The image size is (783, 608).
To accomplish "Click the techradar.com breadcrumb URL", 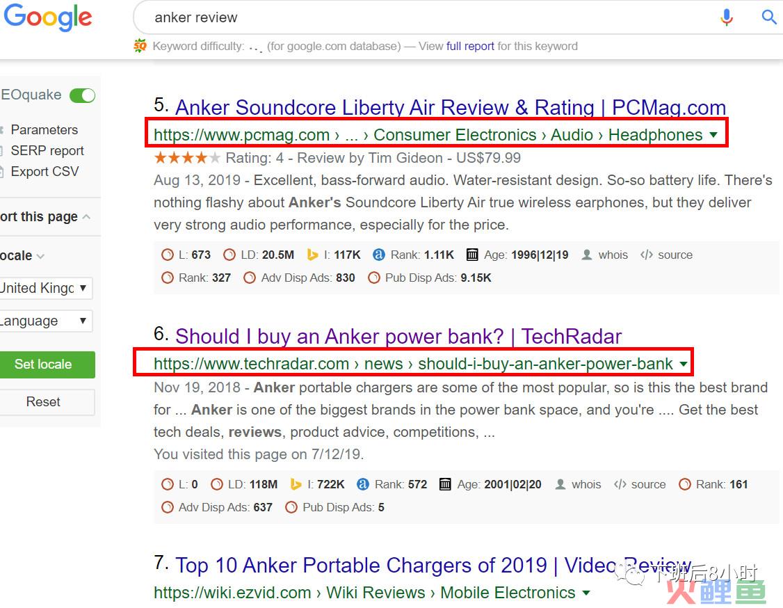I will (x=414, y=364).
